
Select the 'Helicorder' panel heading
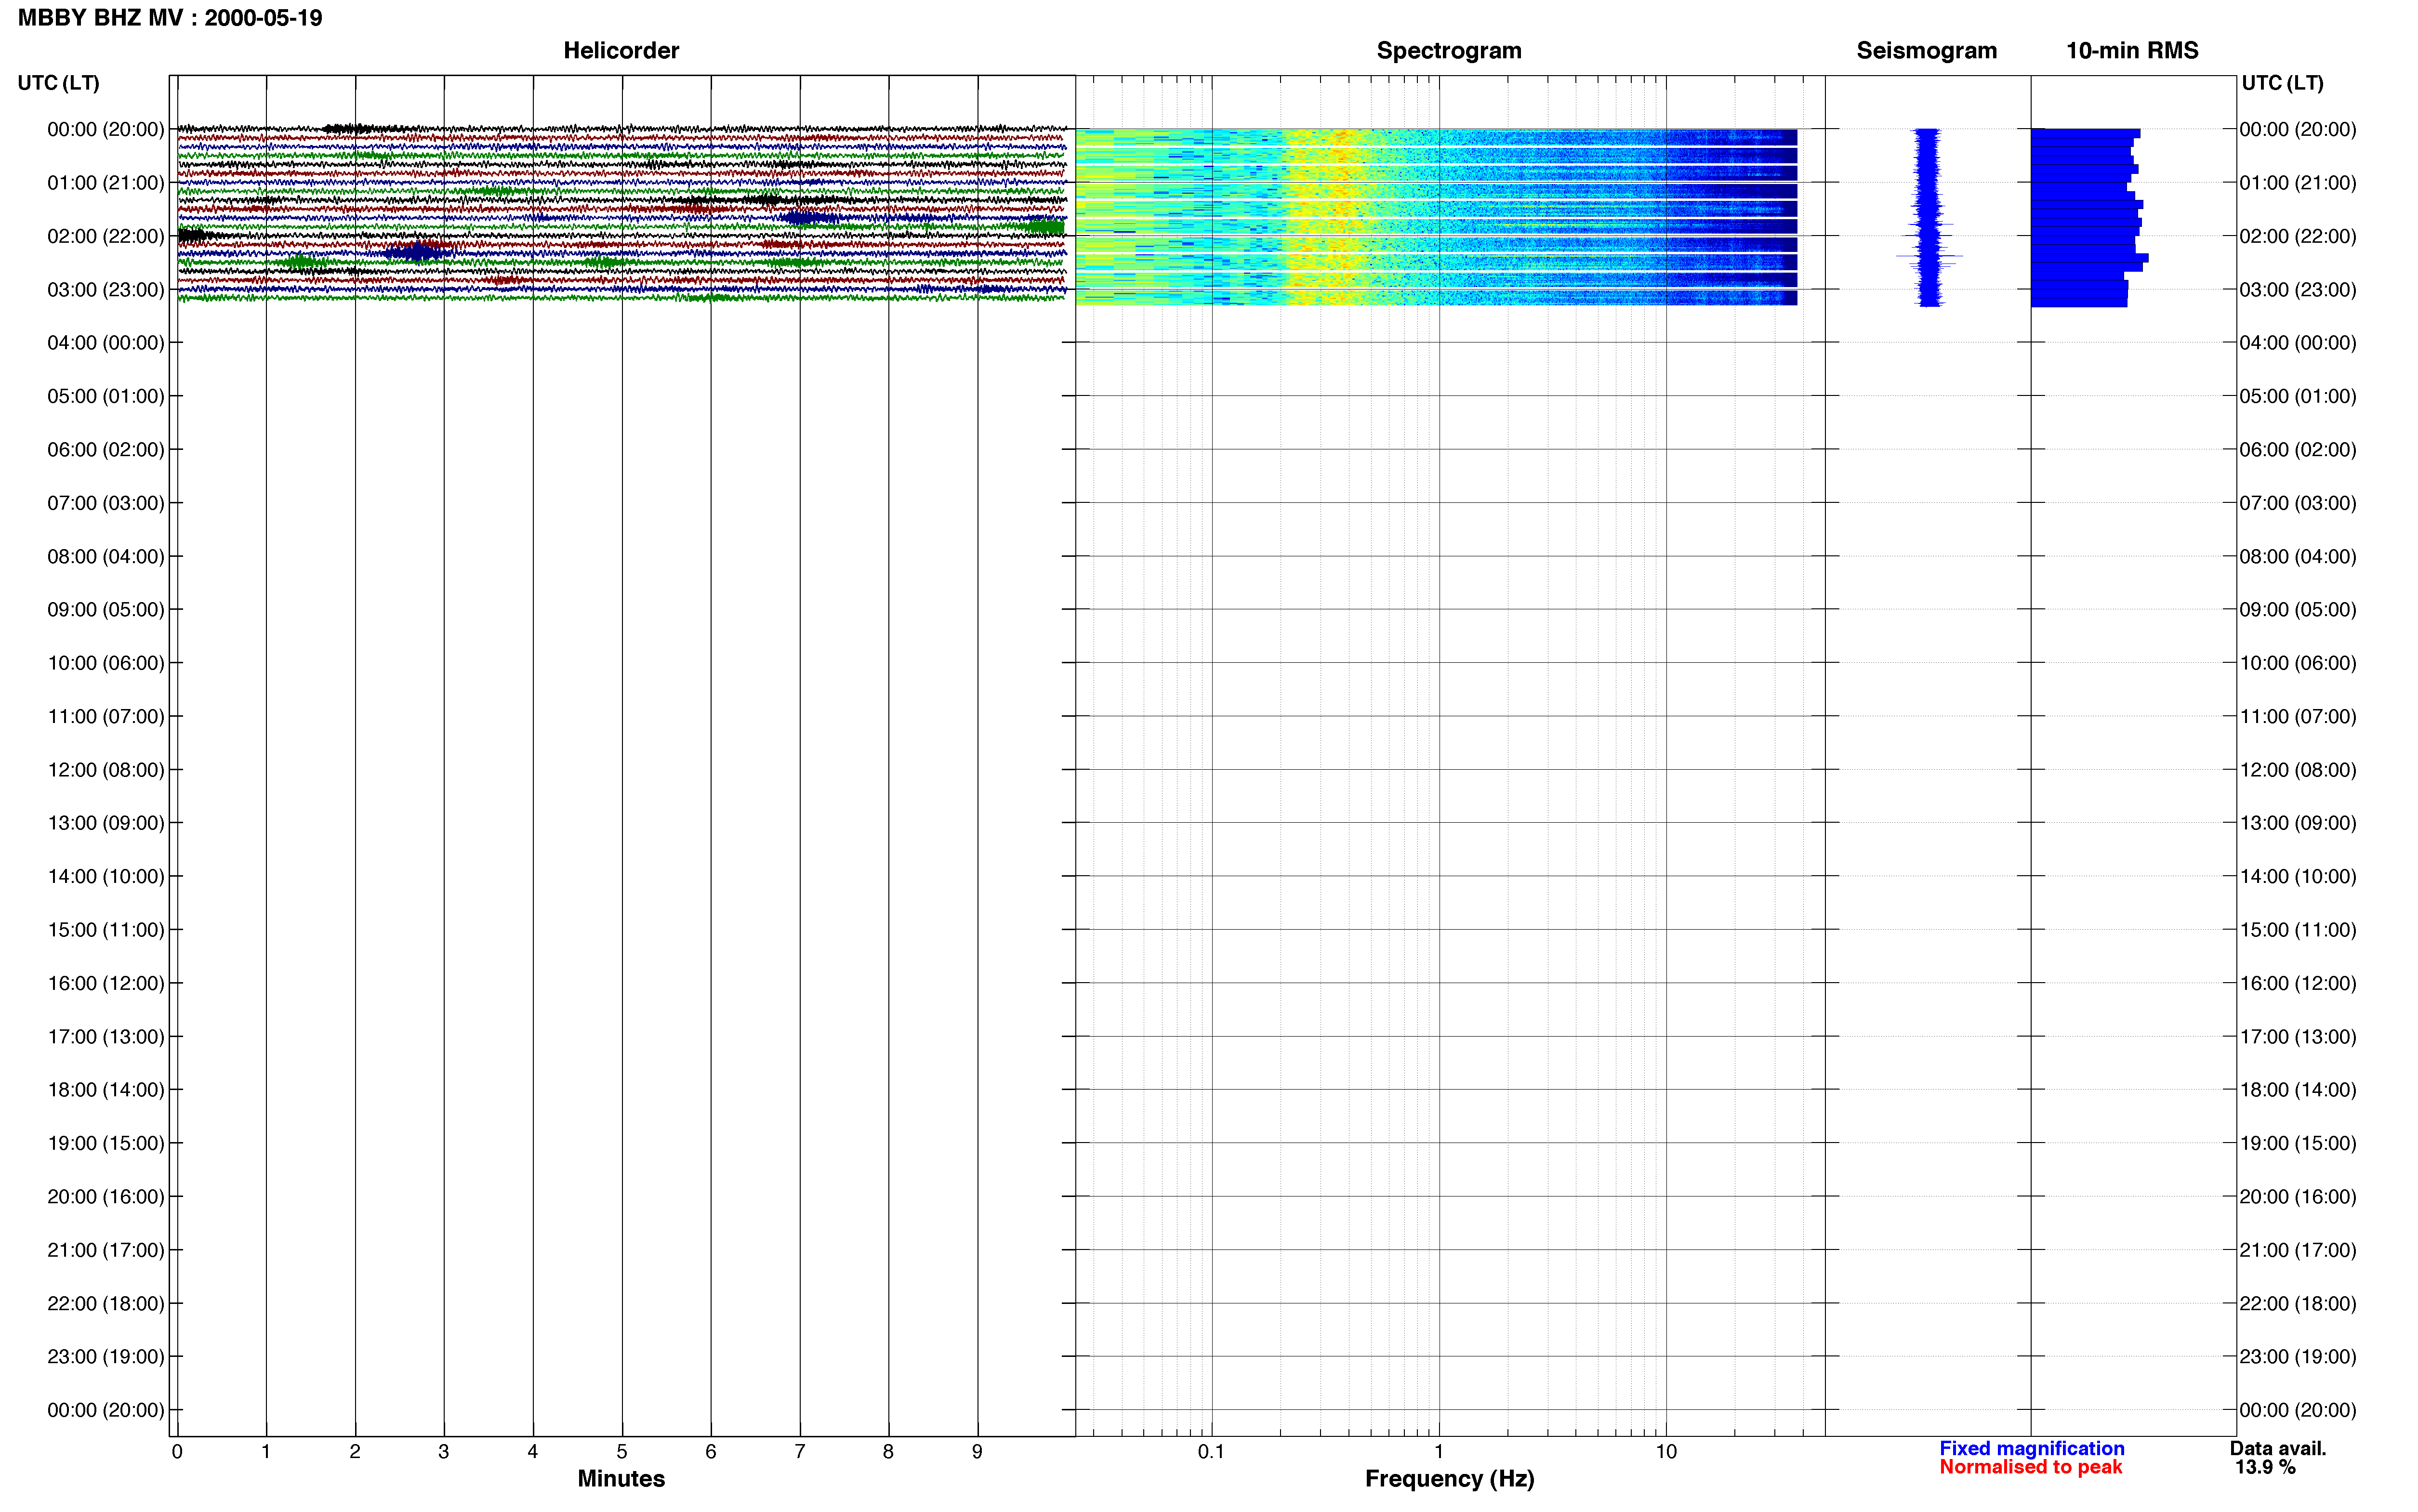pyautogui.click(x=621, y=51)
